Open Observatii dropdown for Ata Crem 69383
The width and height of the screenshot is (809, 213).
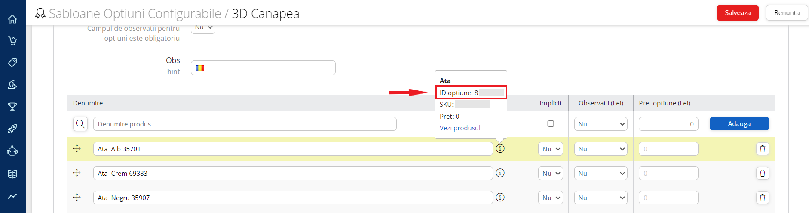[x=601, y=173]
